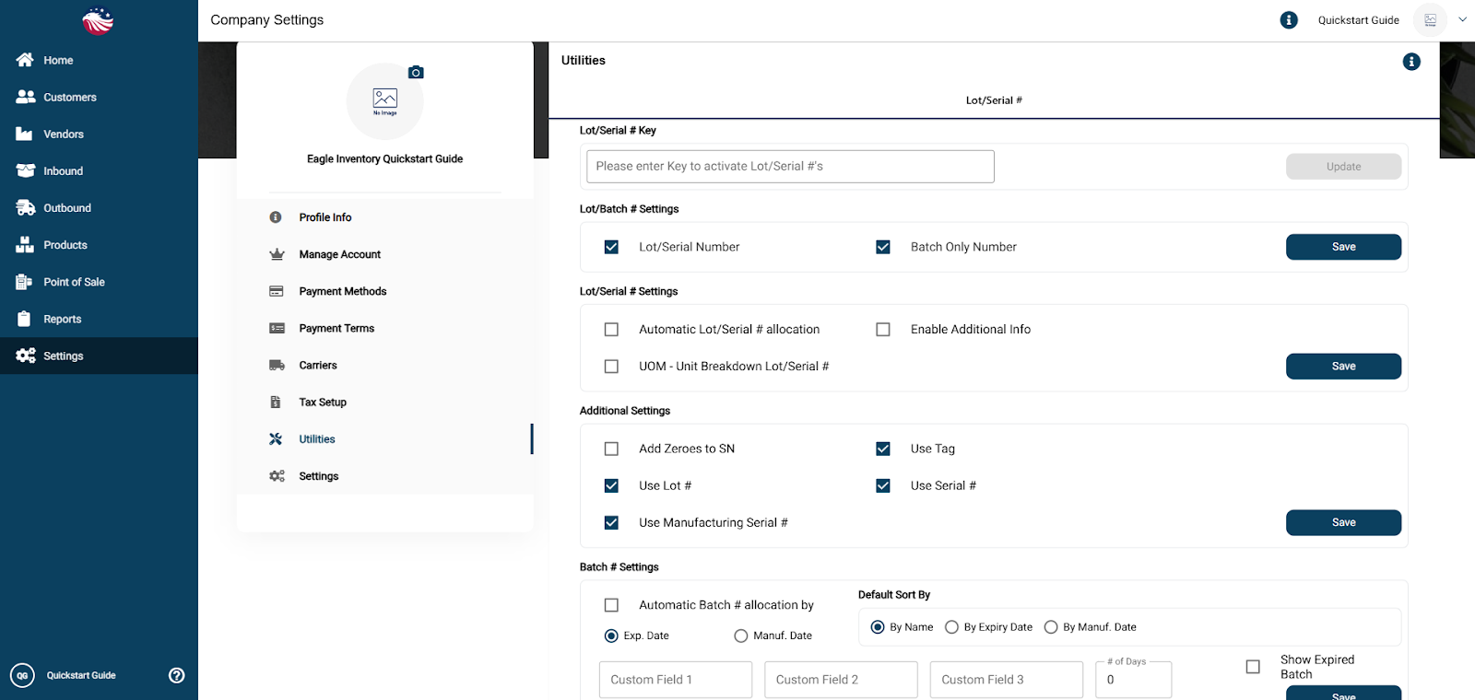This screenshot has width=1475, height=700.
Task: Click the Manage Account crown icon
Action: click(x=277, y=254)
